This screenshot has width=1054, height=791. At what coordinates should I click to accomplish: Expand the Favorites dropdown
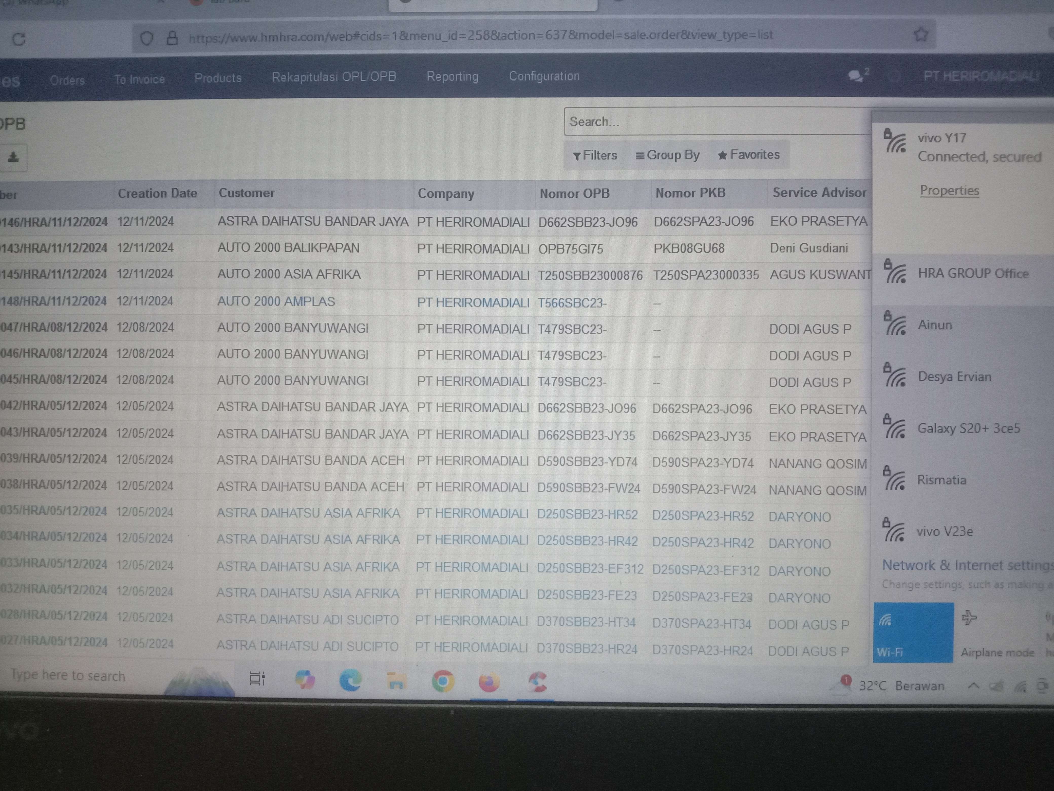749,154
